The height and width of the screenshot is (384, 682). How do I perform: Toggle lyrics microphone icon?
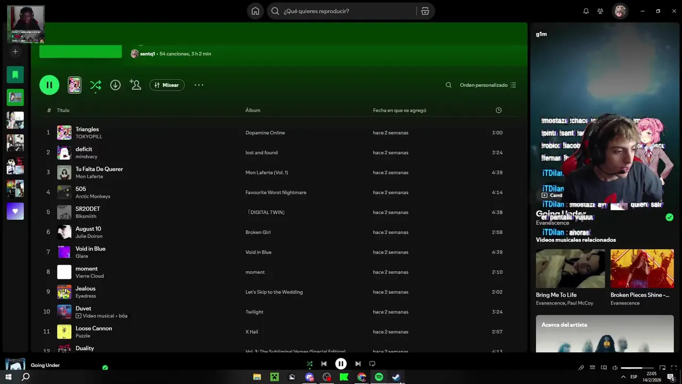point(581,367)
